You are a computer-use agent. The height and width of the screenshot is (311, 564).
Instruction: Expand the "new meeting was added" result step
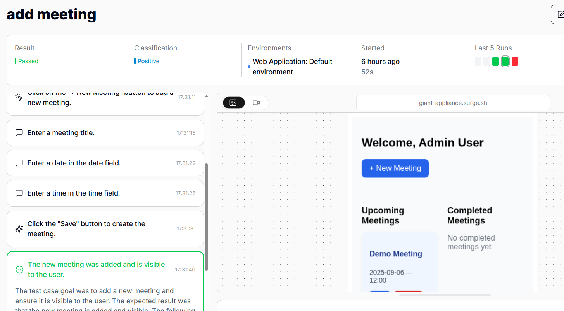point(96,270)
